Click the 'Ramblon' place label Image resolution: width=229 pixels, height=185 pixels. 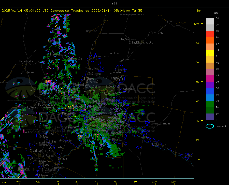[x=92, y=31]
